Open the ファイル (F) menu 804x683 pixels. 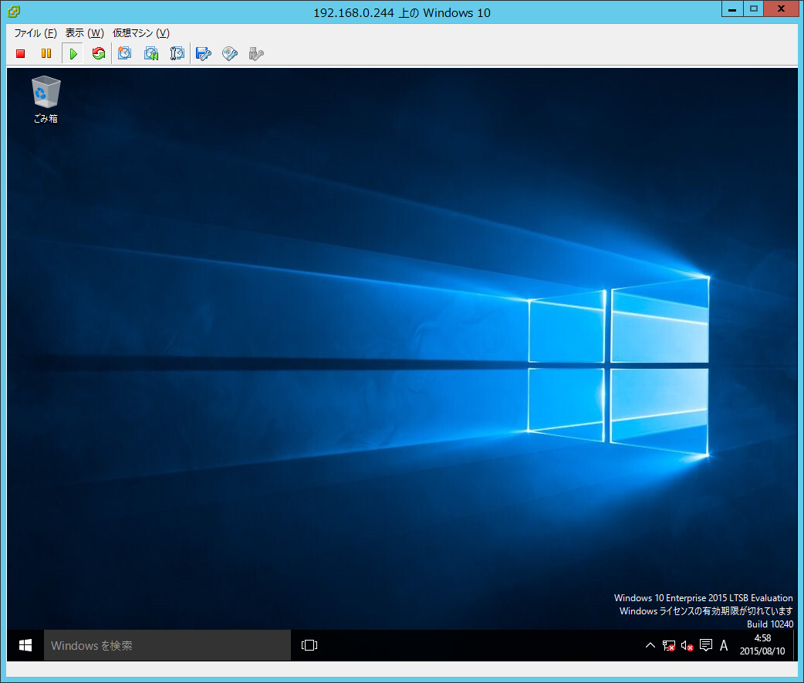pyautogui.click(x=35, y=33)
